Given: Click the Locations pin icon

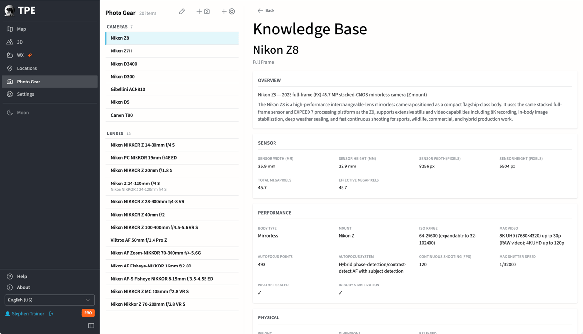Looking at the screenshot, I should (x=10, y=68).
